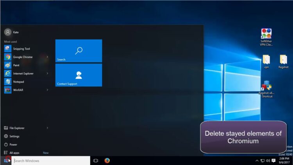Open network status tray icon

click(x=263, y=161)
